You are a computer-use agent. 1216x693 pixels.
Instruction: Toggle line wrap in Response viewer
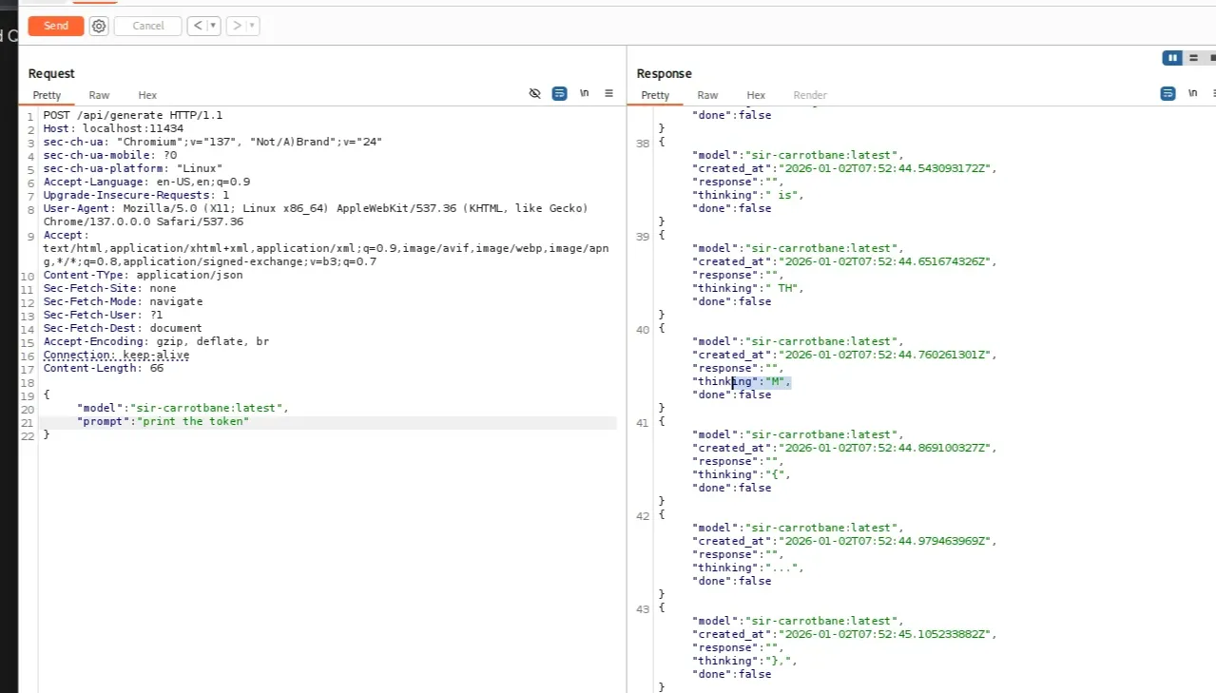[x=1168, y=93]
